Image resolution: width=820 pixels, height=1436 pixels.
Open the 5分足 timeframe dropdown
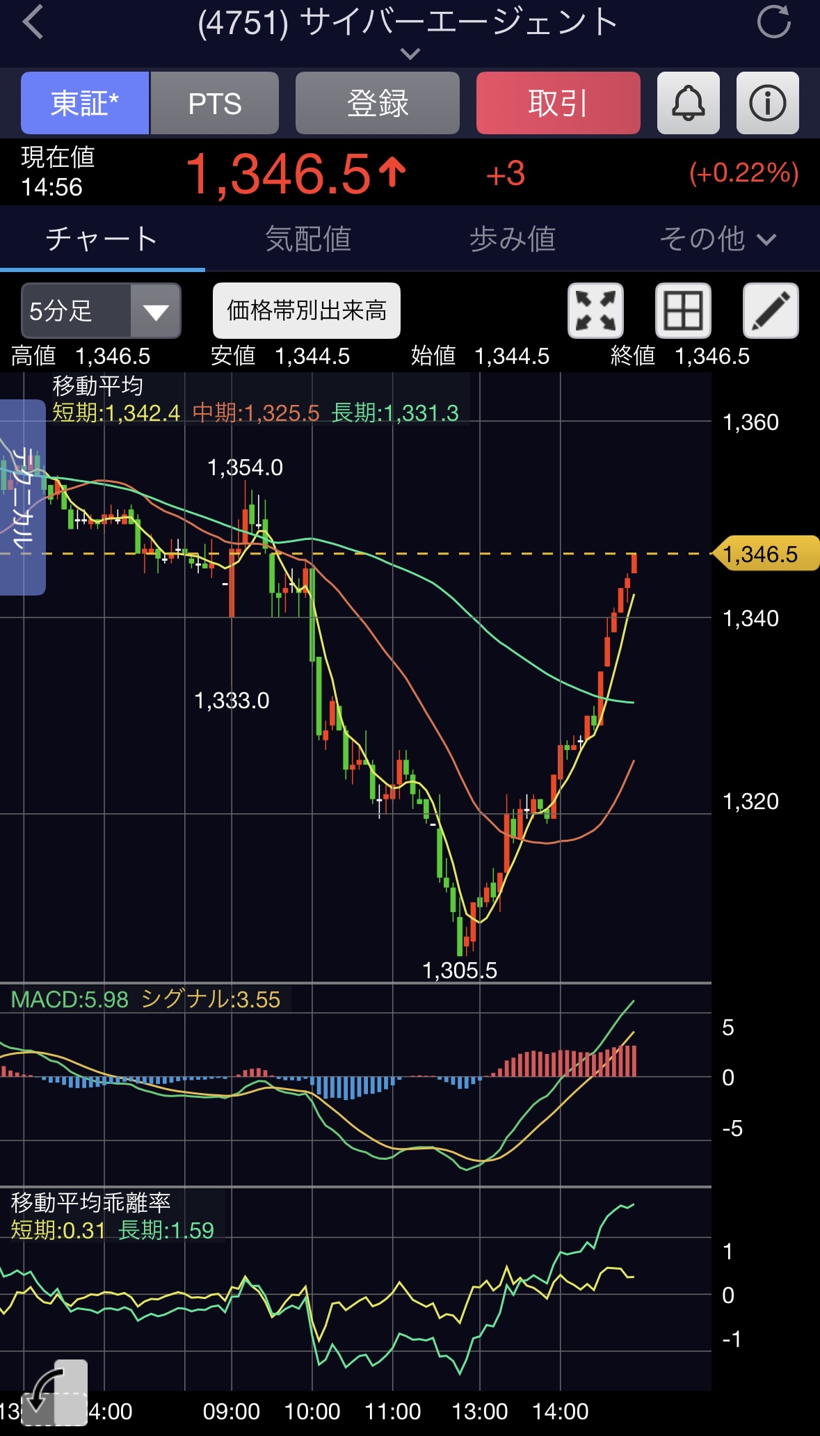(x=101, y=311)
